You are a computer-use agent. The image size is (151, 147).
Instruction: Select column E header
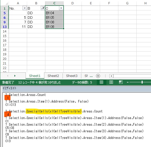click(91, 3)
